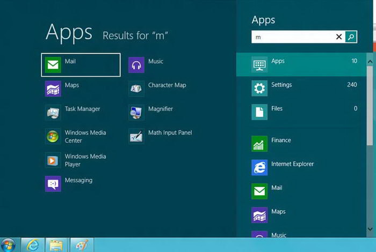Screen dimensions: 376x252
Task: Click the Character Map text label
Action: click(x=167, y=85)
